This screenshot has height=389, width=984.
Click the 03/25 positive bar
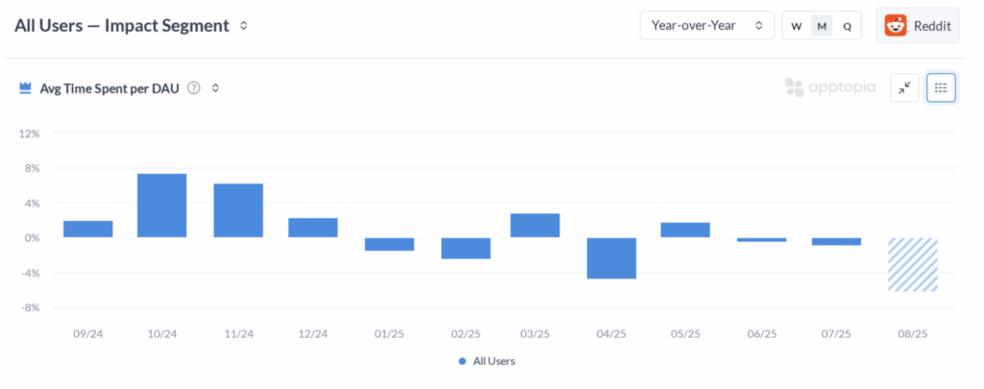(x=535, y=226)
